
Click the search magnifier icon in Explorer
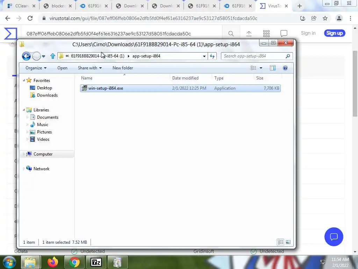[x=288, y=56]
